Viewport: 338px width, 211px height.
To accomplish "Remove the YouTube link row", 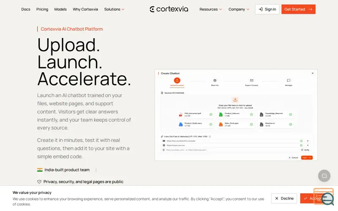I will pos(308,141).
